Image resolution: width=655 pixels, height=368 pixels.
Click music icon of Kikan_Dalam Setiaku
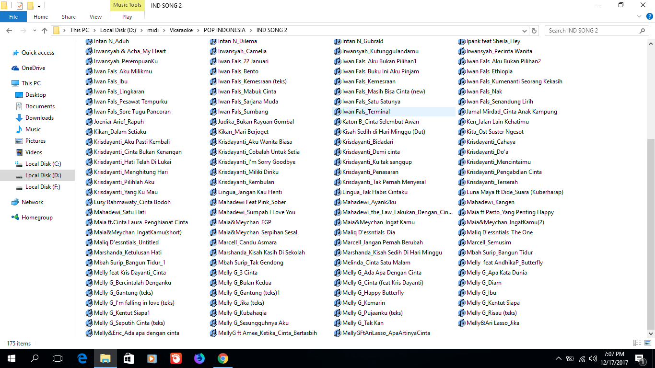89,132
